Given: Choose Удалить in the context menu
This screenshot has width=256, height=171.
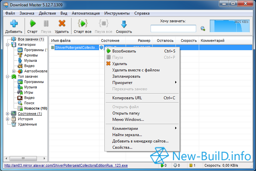Looking at the screenshot, I should tap(142, 64).
